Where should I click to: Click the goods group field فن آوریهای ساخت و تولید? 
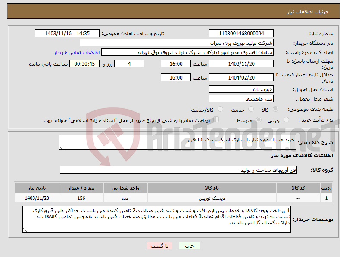pyautogui.click(x=178, y=170)
